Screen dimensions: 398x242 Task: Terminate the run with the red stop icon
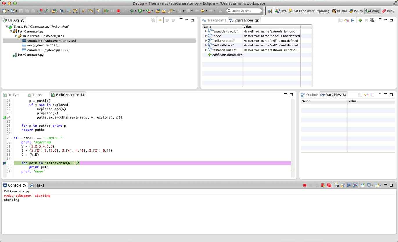pos(118,11)
